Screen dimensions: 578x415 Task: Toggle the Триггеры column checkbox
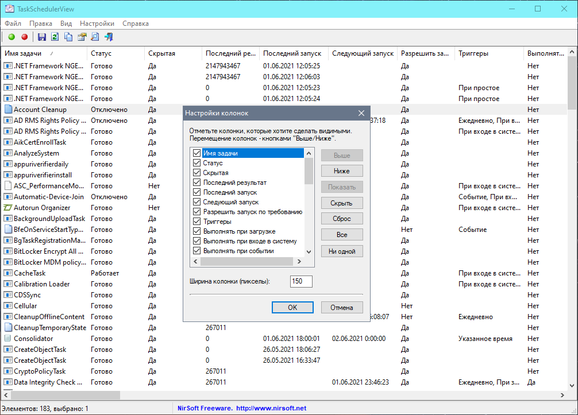[x=197, y=222]
